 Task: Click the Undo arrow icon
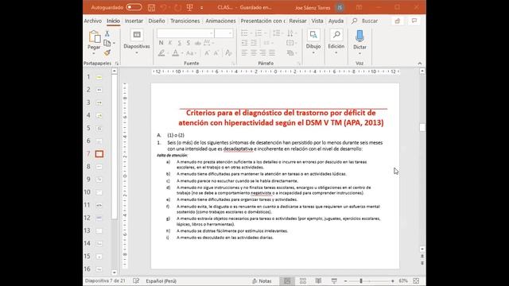164,7
